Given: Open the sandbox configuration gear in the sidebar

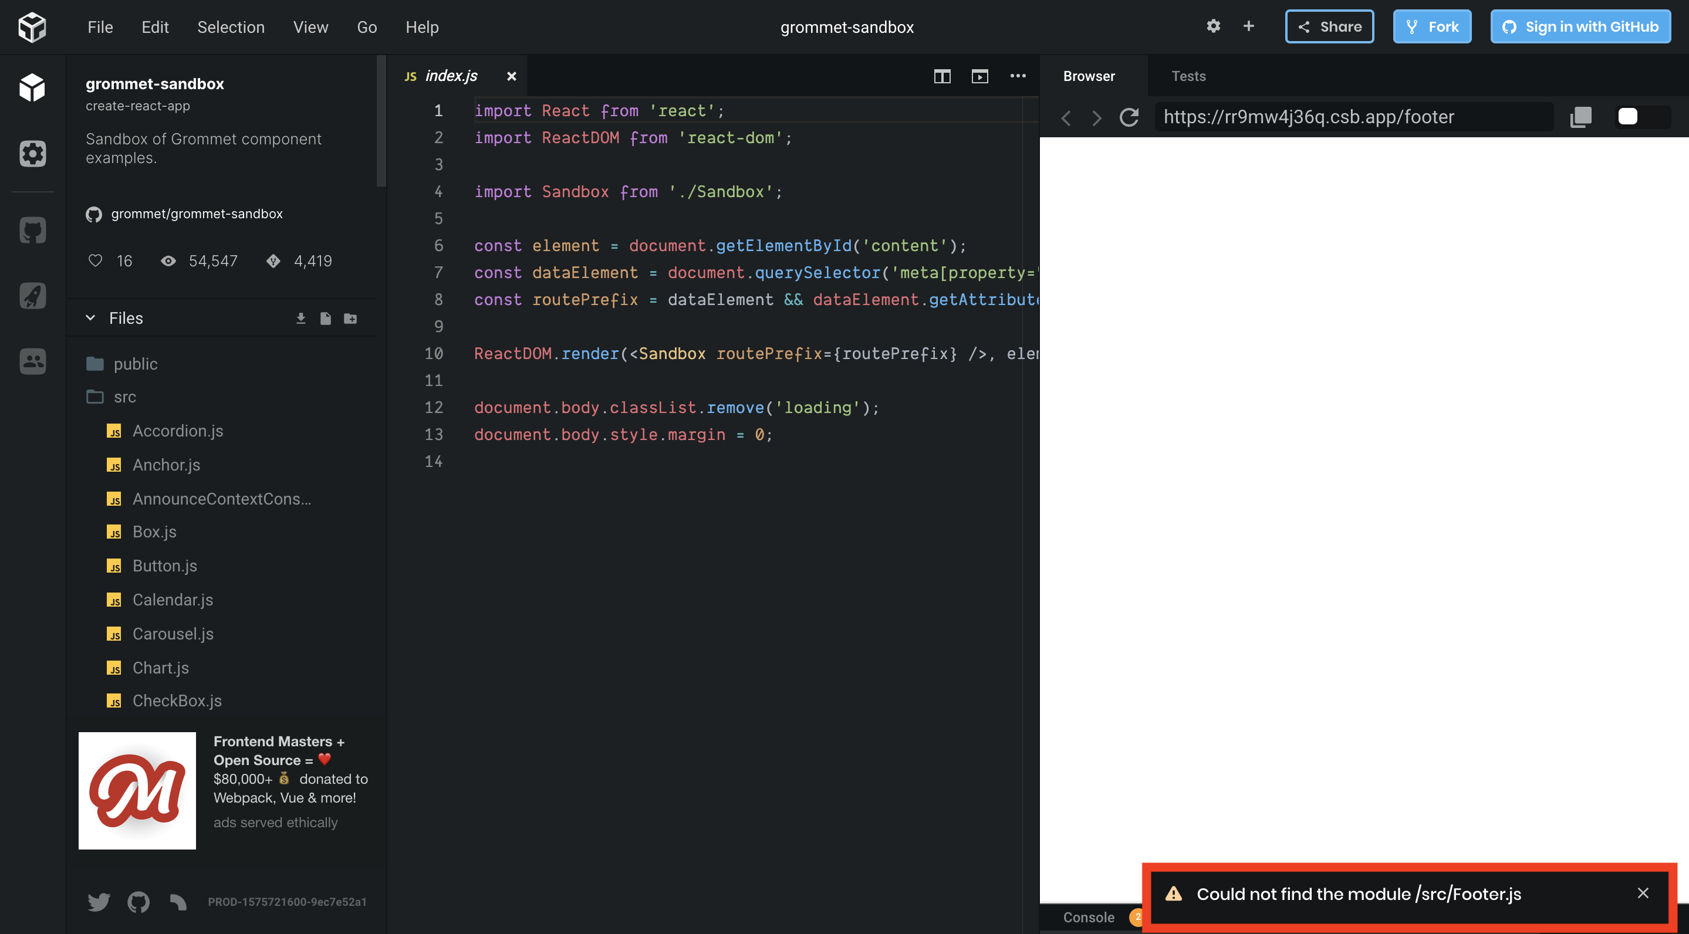Looking at the screenshot, I should click(32, 153).
